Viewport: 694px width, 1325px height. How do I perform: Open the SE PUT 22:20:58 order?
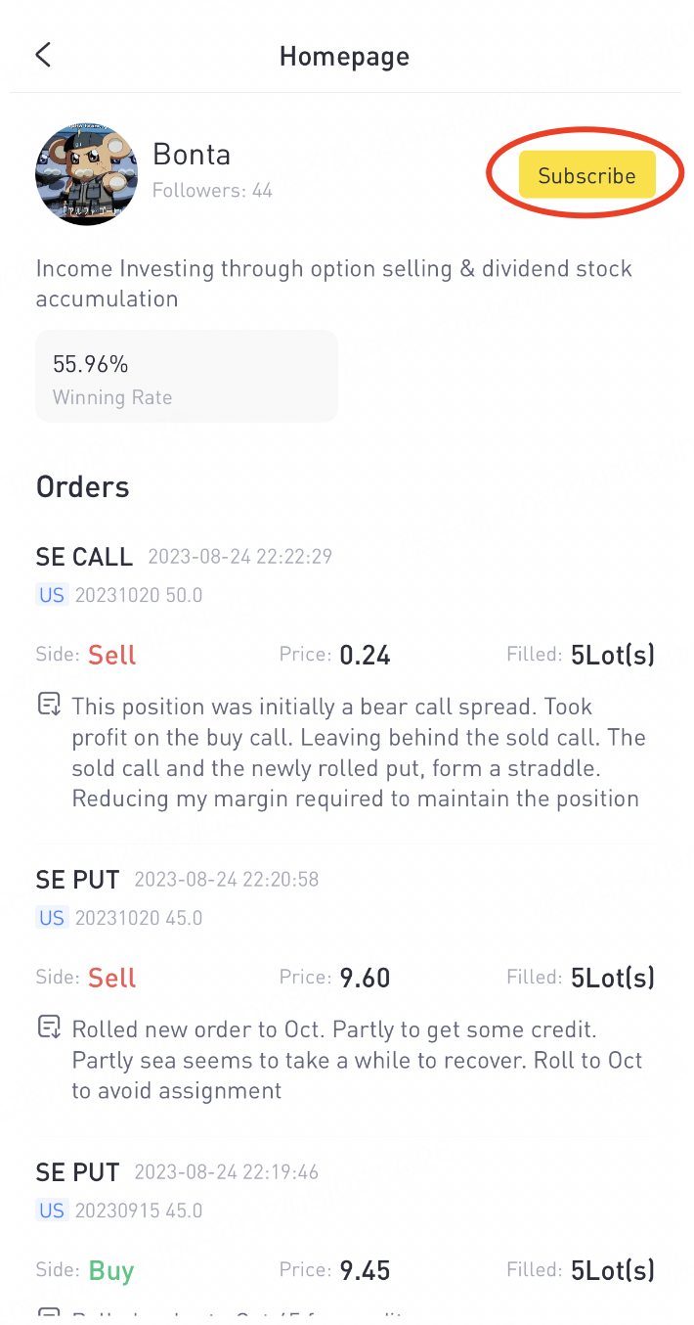point(78,879)
